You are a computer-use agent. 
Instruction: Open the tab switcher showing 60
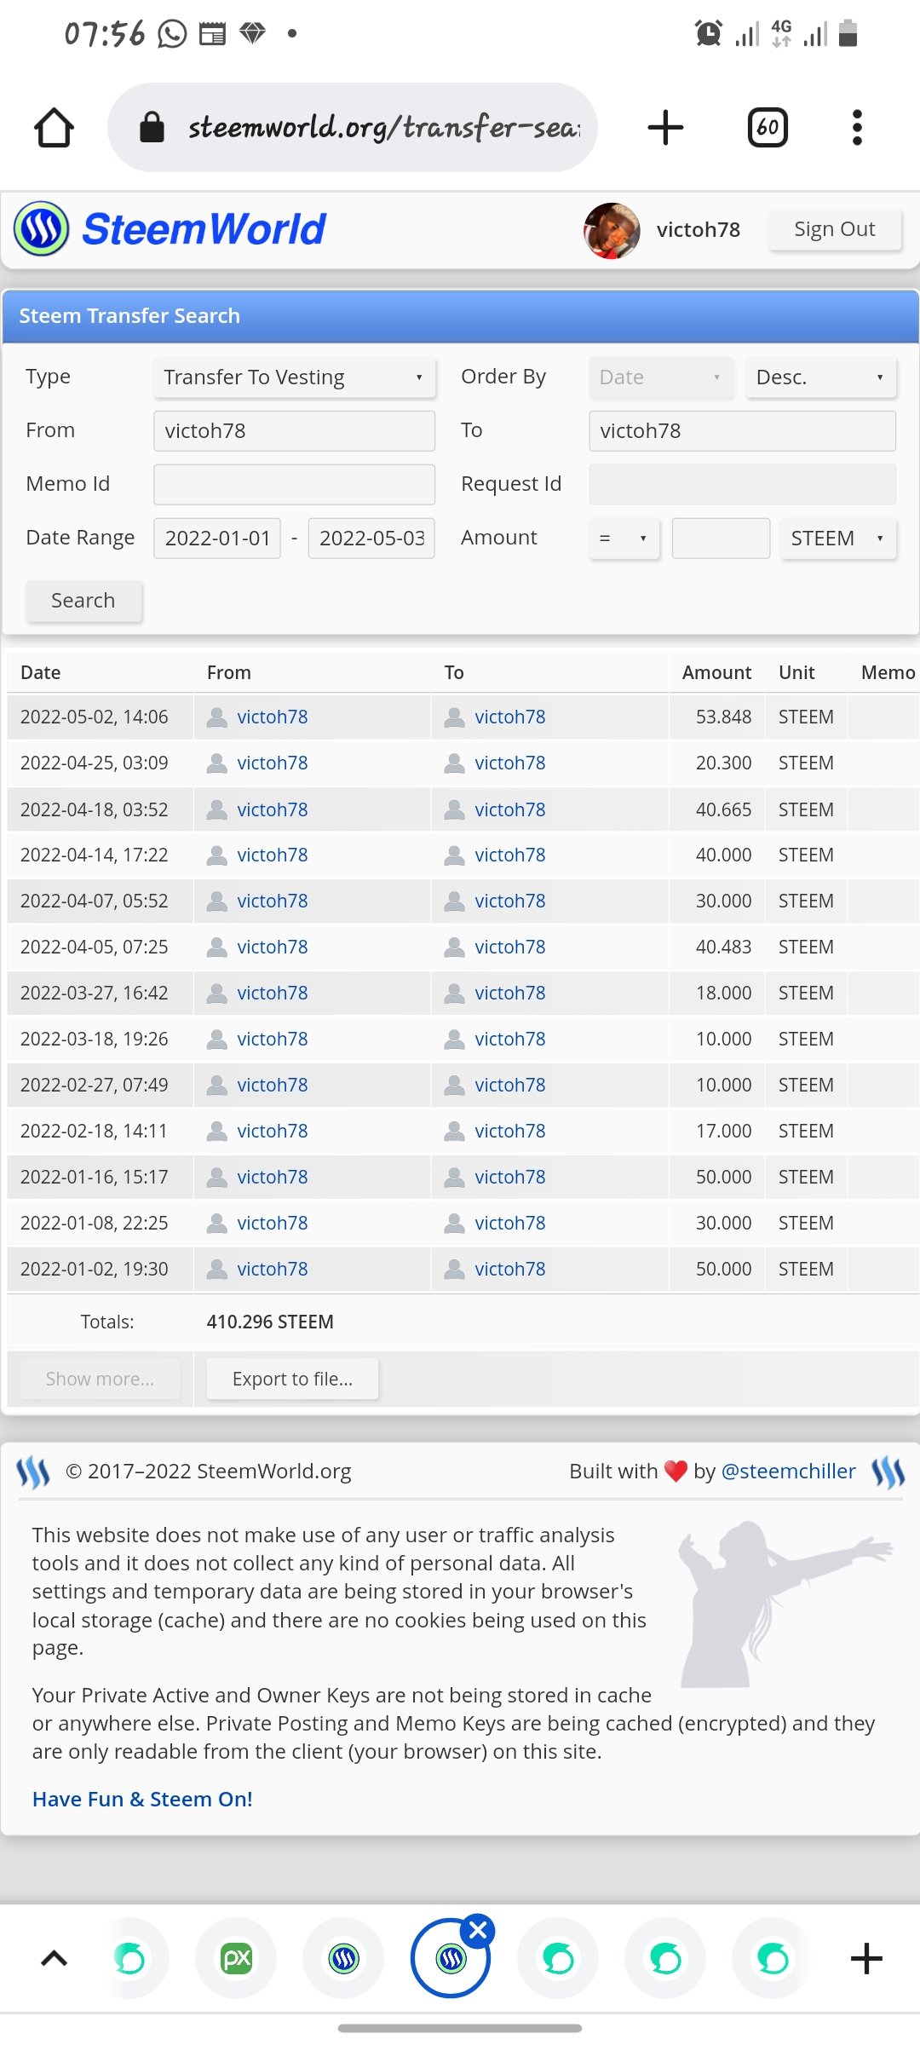(x=768, y=128)
